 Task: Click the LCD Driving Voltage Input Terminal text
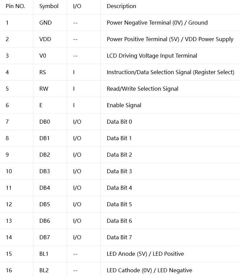[x=152, y=56]
